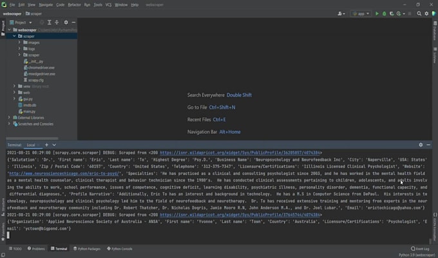Select chromedriver.exe in project tree
The image size is (438, 258).
pos(39,68)
